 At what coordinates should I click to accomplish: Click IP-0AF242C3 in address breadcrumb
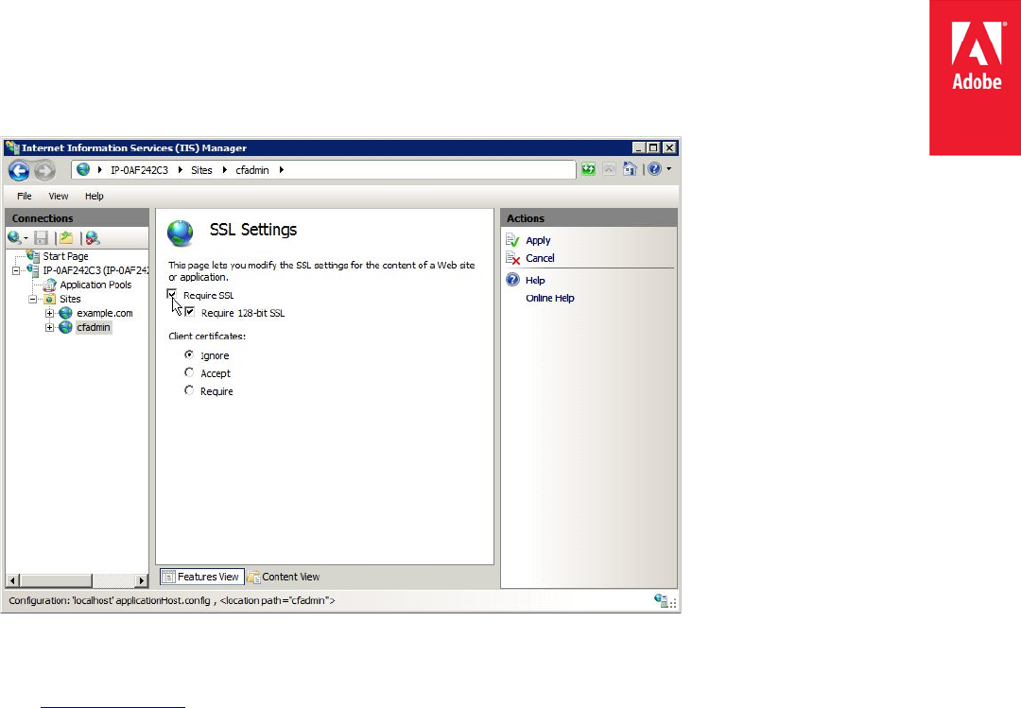(139, 170)
